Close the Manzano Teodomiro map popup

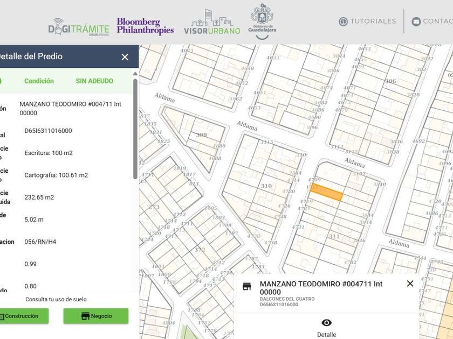tap(410, 284)
